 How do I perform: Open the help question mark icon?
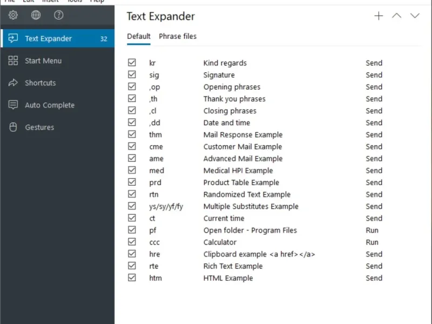[x=58, y=15]
